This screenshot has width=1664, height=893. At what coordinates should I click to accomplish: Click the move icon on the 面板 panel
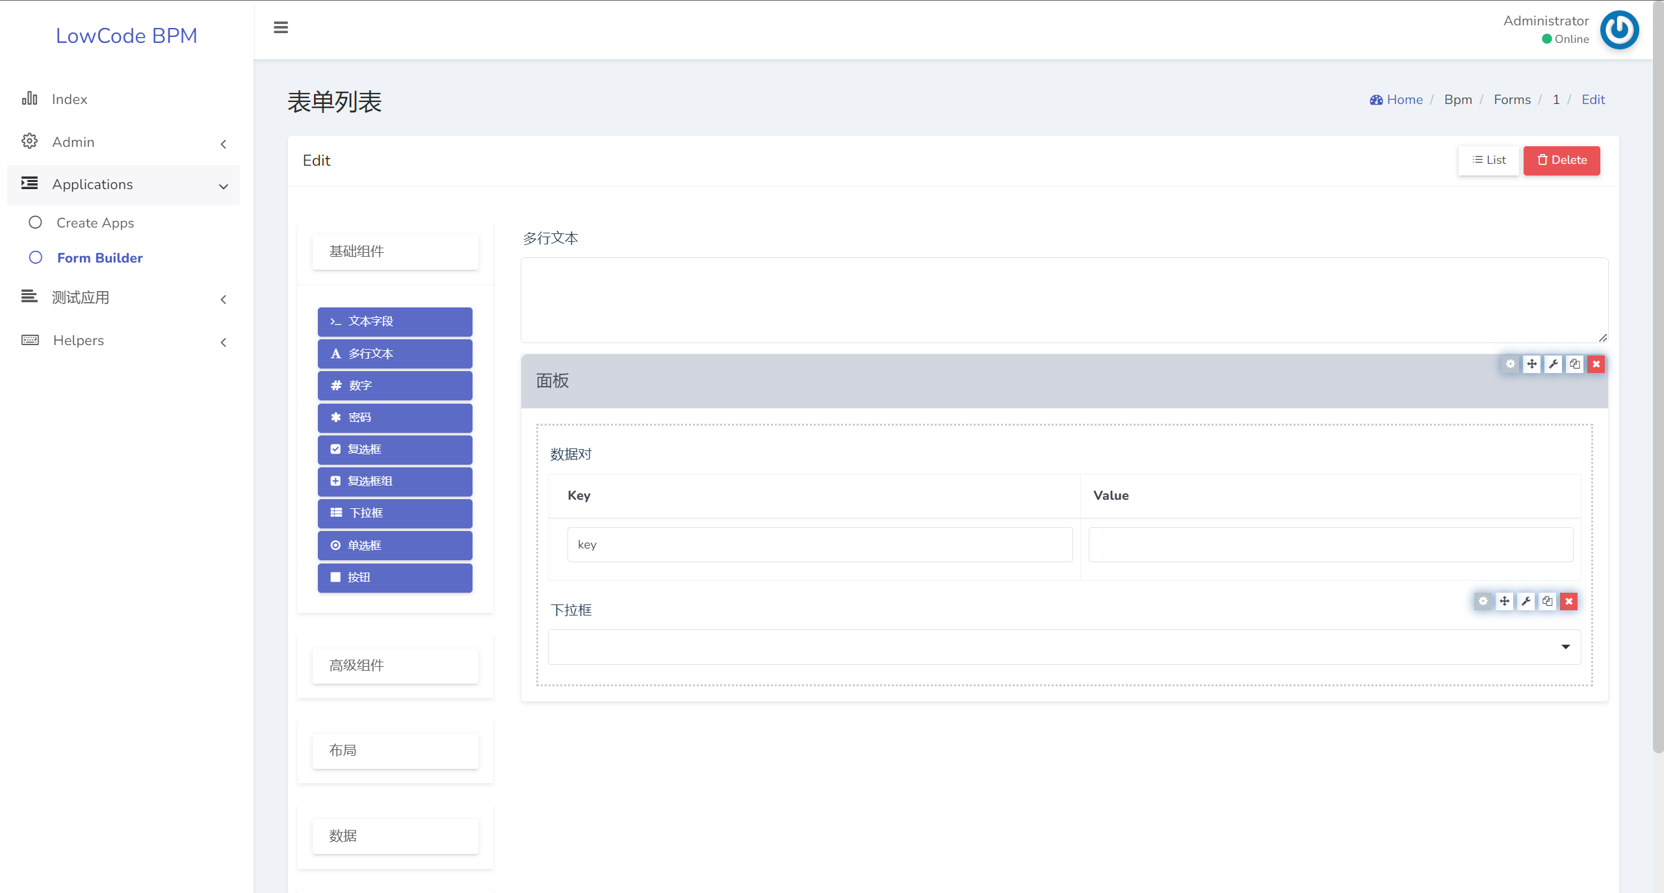pyautogui.click(x=1532, y=364)
